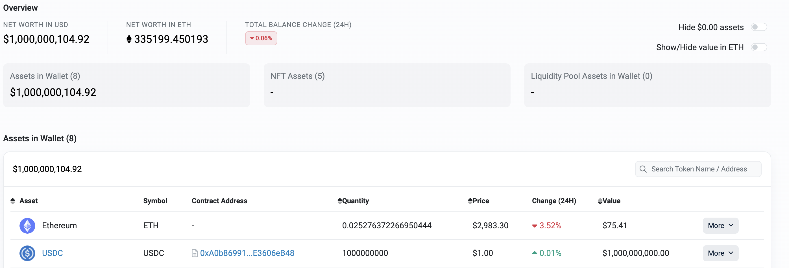Select the NFT Assets (5) card
This screenshot has height=268, width=789.
pos(387,85)
